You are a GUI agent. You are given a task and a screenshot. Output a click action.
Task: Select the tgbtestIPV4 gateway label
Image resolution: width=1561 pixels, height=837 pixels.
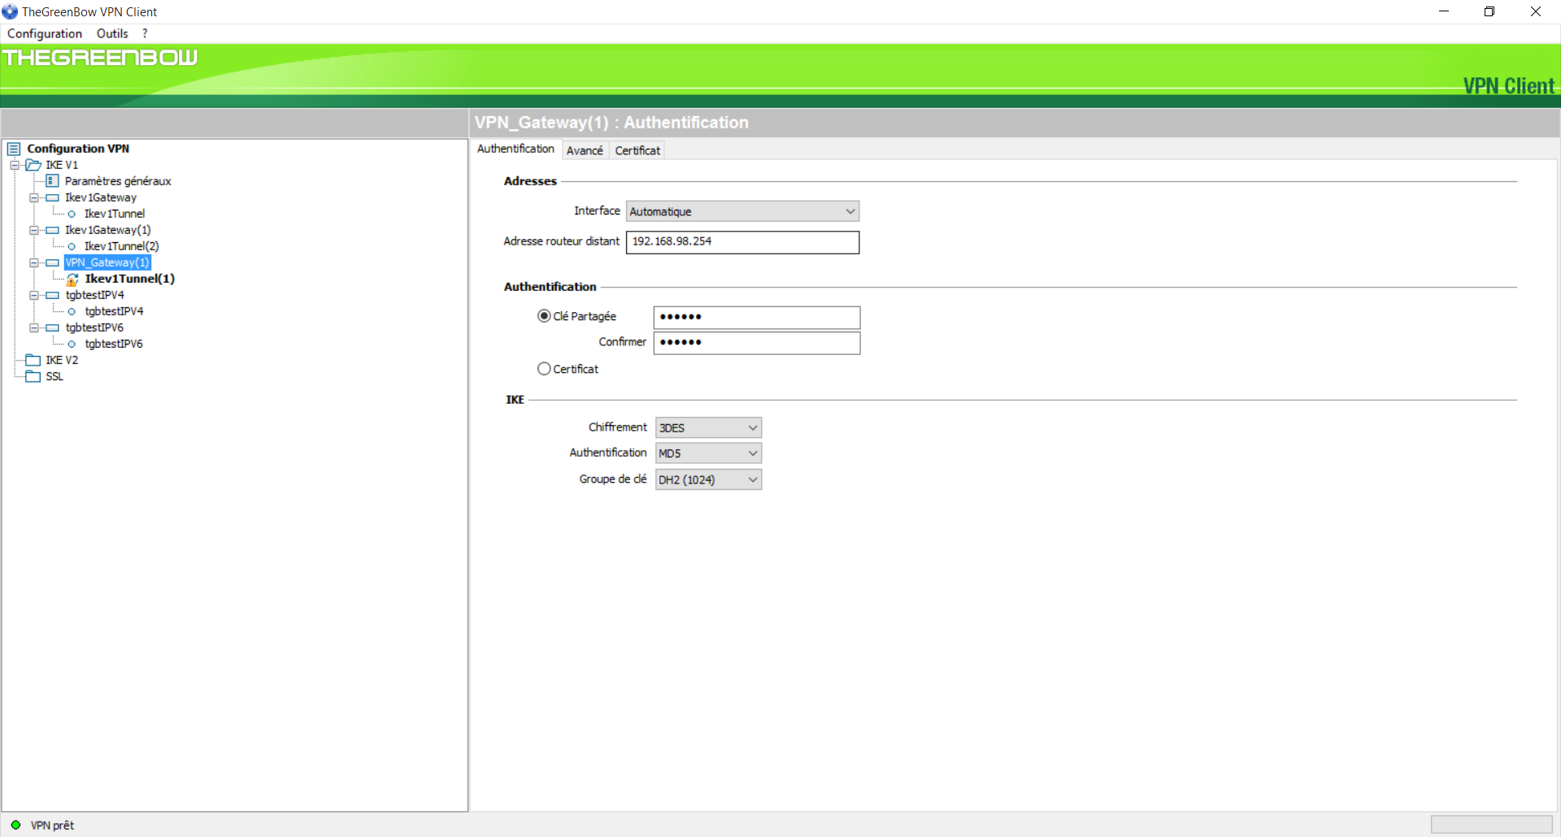[x=95, y=295]
